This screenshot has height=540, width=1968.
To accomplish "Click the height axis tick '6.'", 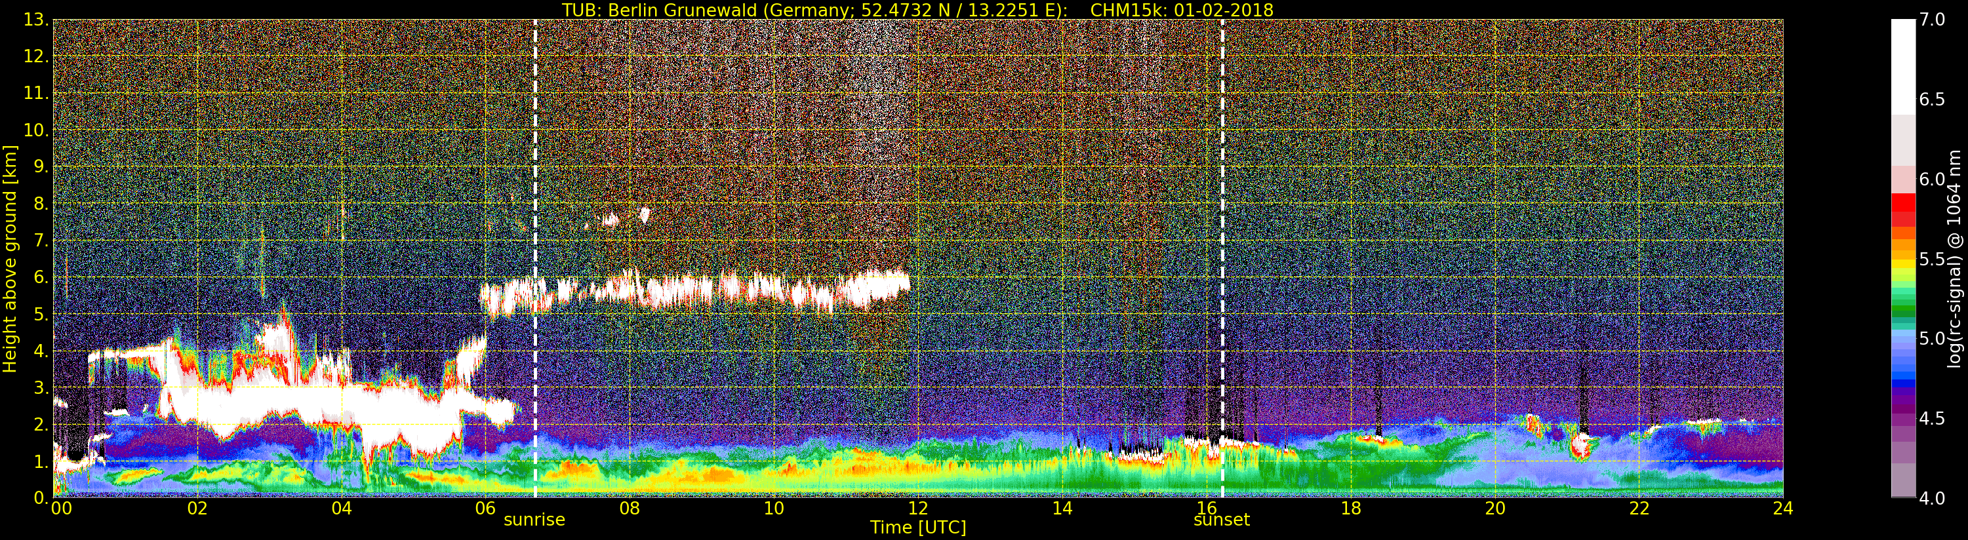I will coord(41,277).
